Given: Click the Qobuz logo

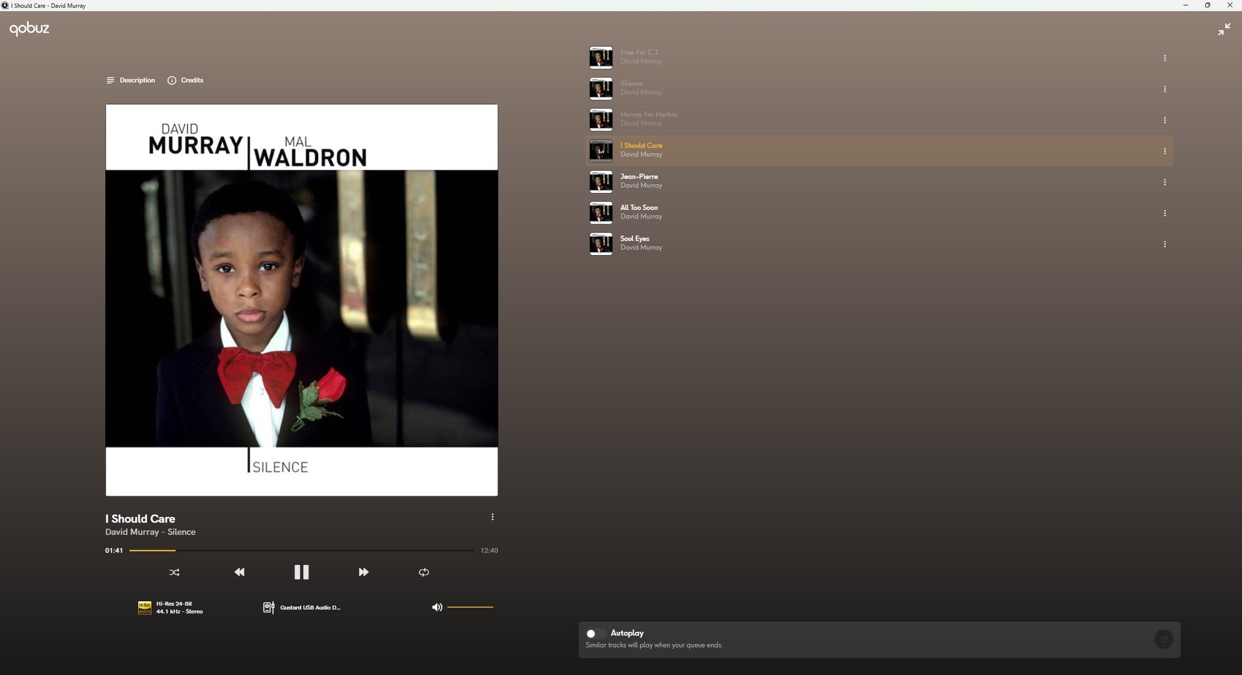Looking at the screenshot, I should point(29,29).
